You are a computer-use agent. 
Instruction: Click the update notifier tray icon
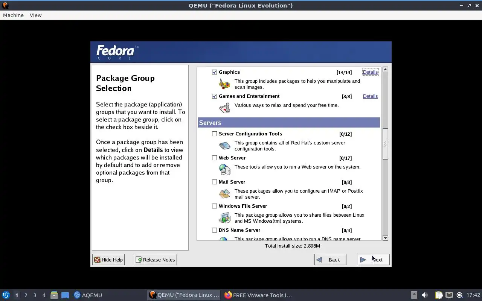click(459, 295)
